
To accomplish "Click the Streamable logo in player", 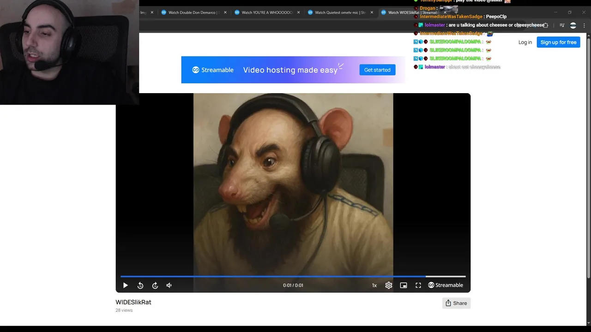I will click(446, 285).
